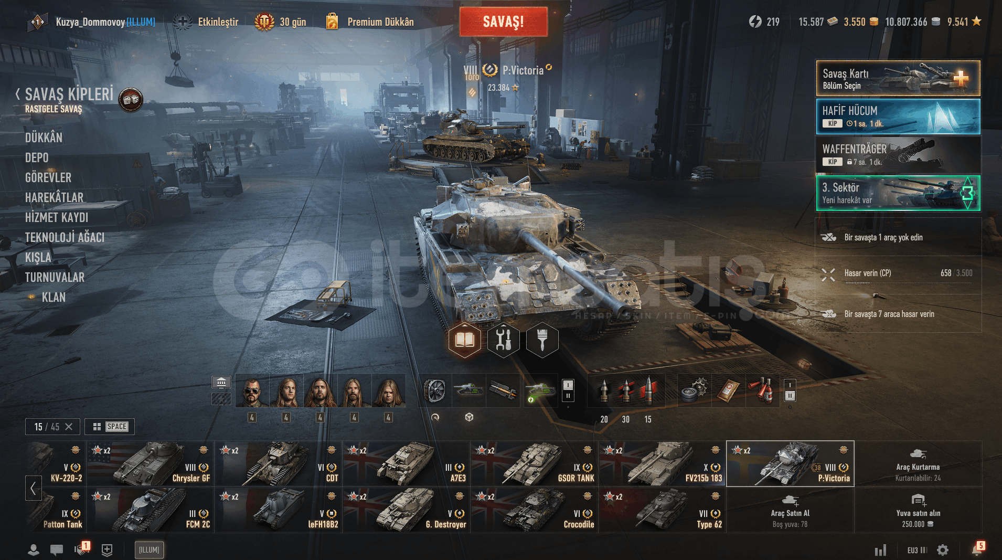Open contacts person icon in bottom bar
Viewport: 1002px width, 560px height.
(x=33, y=550)
